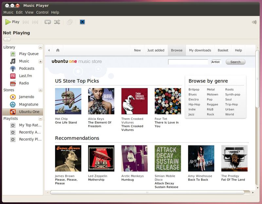Viewport: 262px width, 204px height.
Task: Click the playback position slider
Action: click(7, 39)
